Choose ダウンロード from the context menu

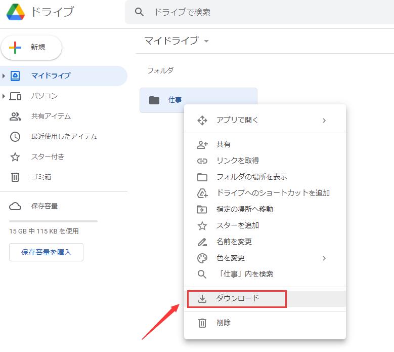point(265,299)
